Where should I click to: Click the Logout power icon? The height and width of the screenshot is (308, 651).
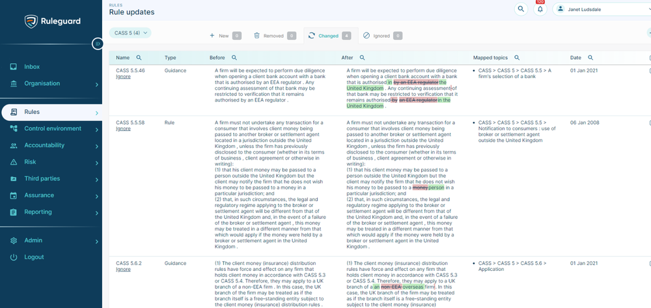tap(13, 257)
